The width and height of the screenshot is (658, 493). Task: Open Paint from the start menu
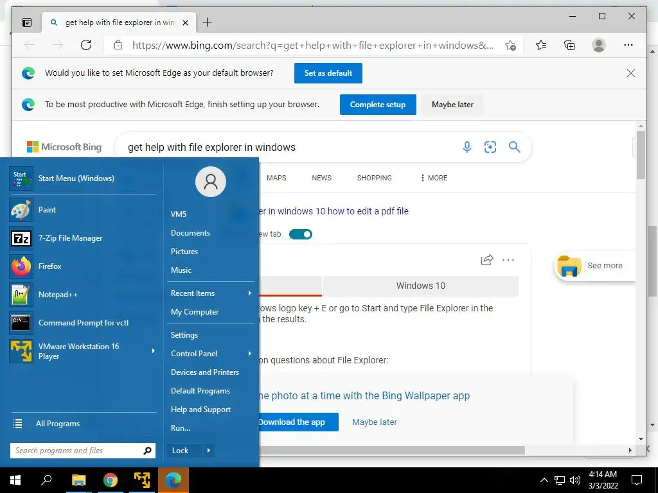(83, 210)
